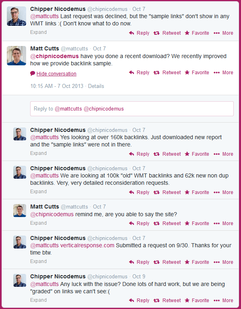The height and width of the screenshot is (309, 241).
Task: Click Retweet icon on Matt Cutts backlink tweet
Action: click(157, 73)
